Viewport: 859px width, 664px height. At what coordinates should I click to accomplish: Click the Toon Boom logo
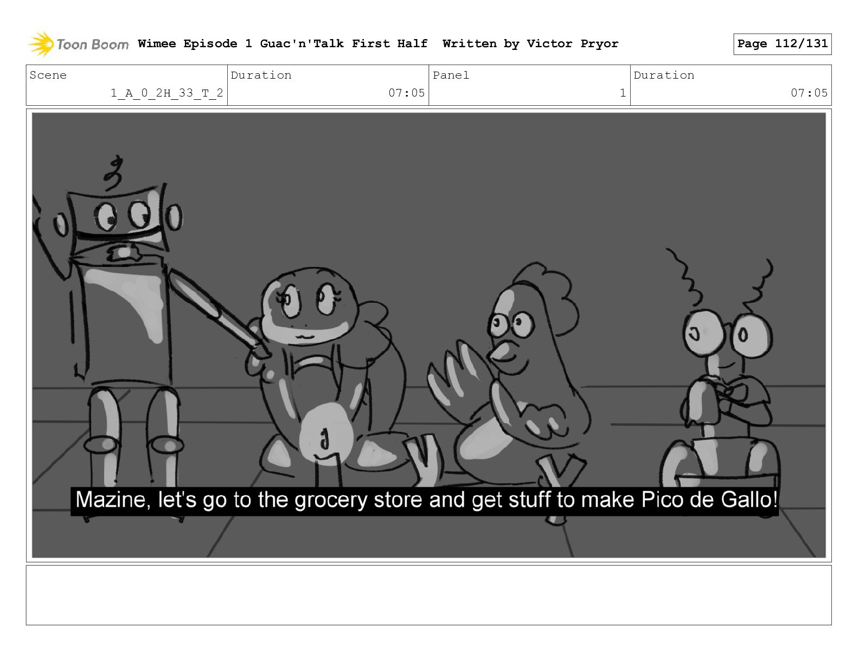(x=79, y=44)
